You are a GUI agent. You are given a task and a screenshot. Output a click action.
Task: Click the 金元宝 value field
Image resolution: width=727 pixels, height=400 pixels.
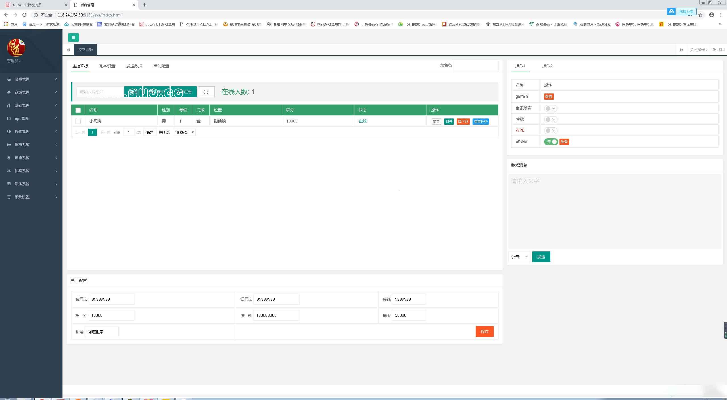coord(112,299)
